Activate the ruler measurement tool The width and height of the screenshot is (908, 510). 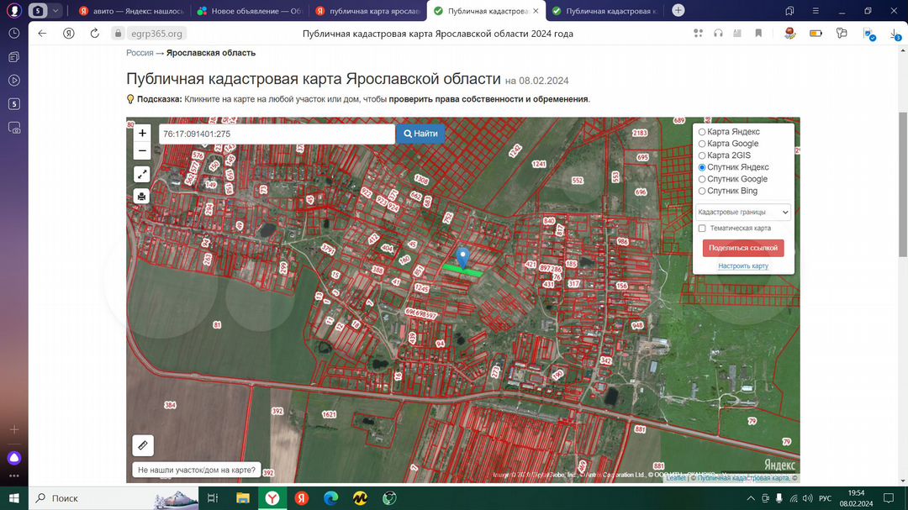coord(143,445)
